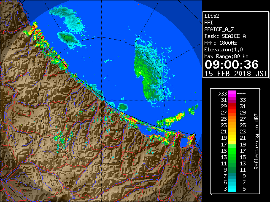Click the 'PRF: 1800Hz' text
The height and width of the screenshot is (202, 270).
pyautogui.click(x=221, y=43)
